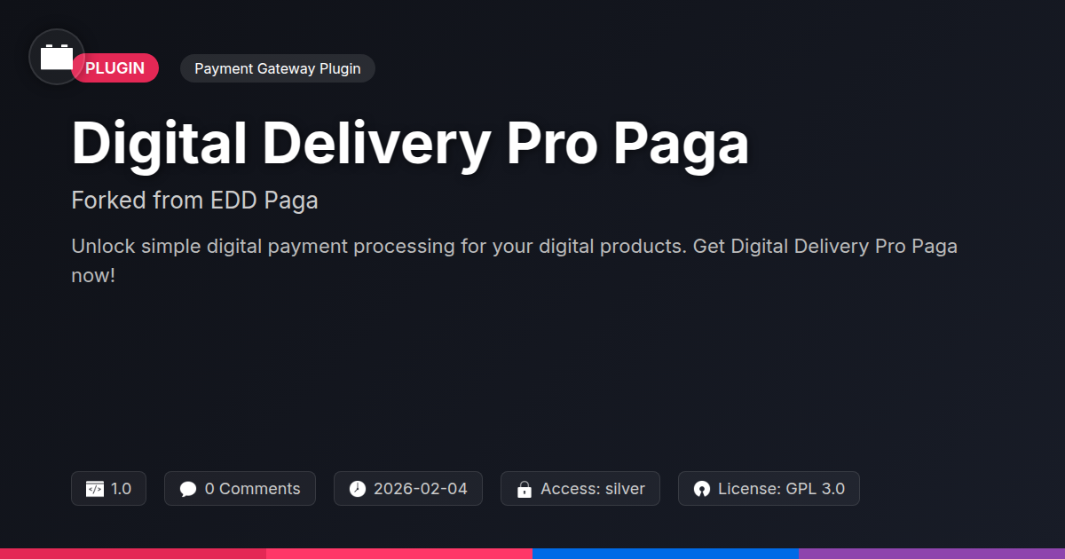The height and width of the screenshot is (559, 1065).
Task: Click the version code icon beside 1.0
Action: (x=95, y=489)
